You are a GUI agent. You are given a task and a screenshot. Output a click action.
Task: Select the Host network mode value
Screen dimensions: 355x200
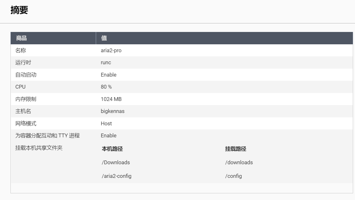point(106,123)
